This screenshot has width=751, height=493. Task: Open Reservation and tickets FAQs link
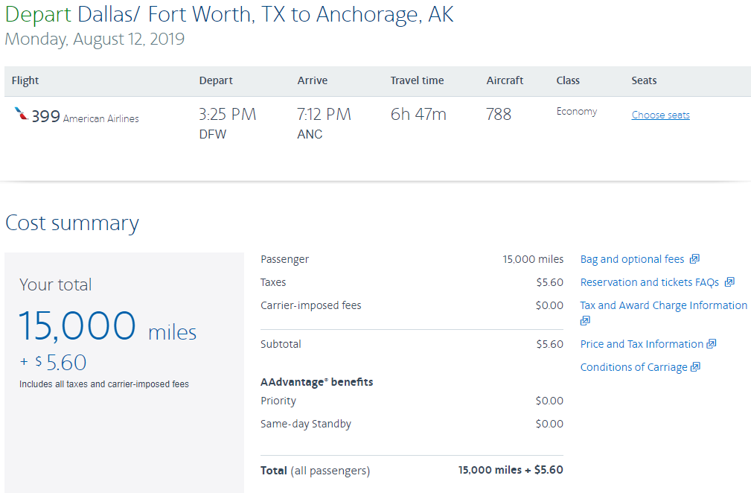click(649, 282)
